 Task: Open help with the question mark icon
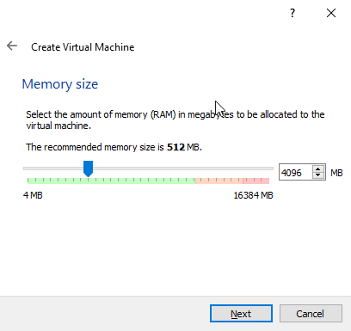292,13
